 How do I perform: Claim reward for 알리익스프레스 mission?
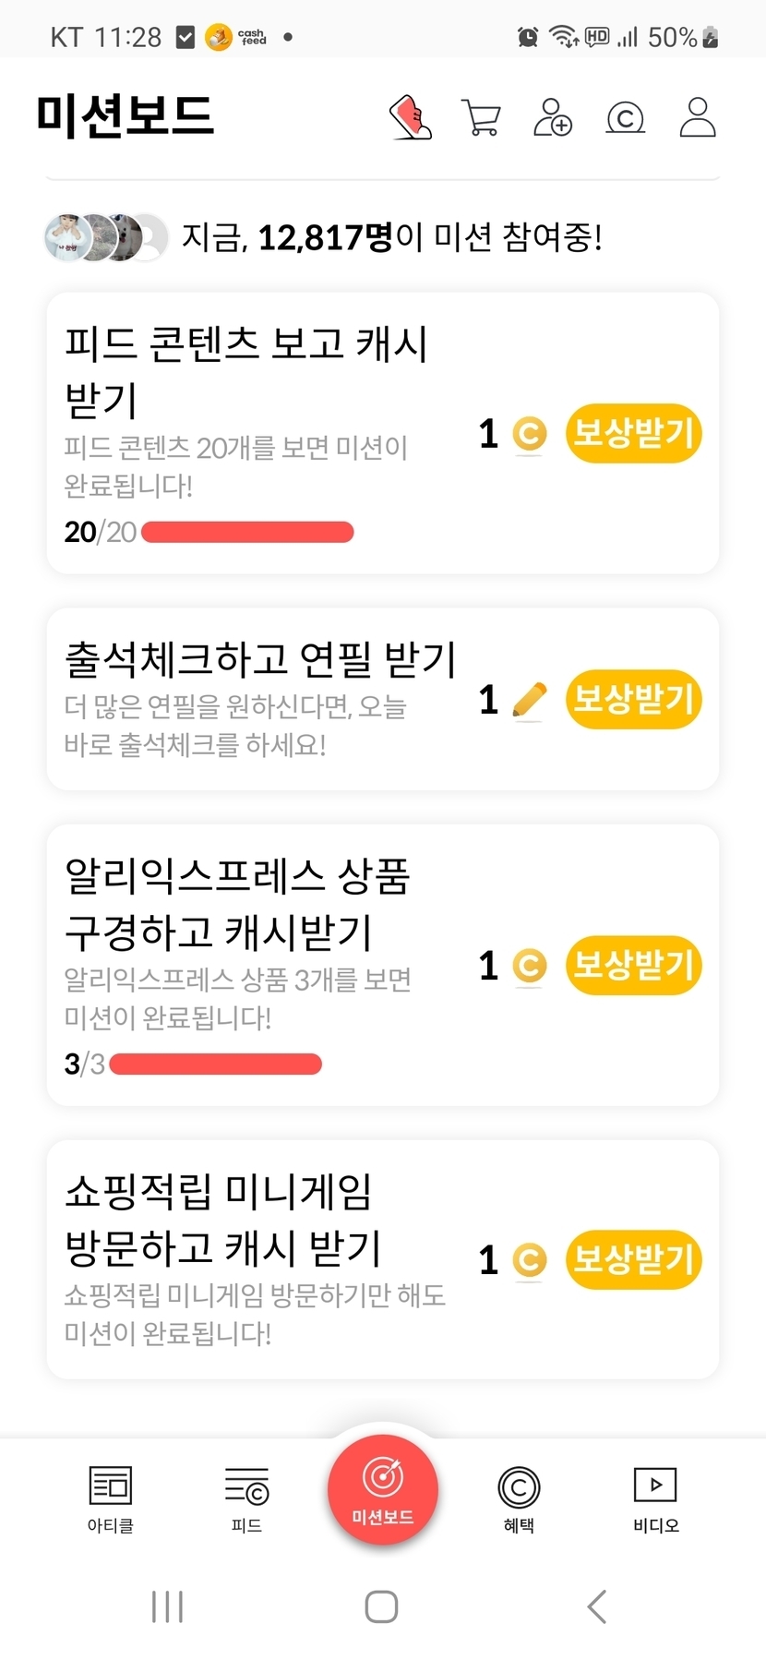[633, 966]
